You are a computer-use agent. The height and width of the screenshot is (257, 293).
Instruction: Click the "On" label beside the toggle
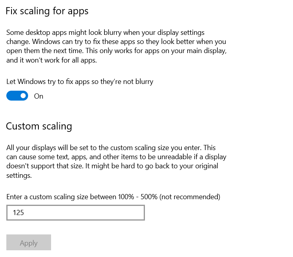38,96
